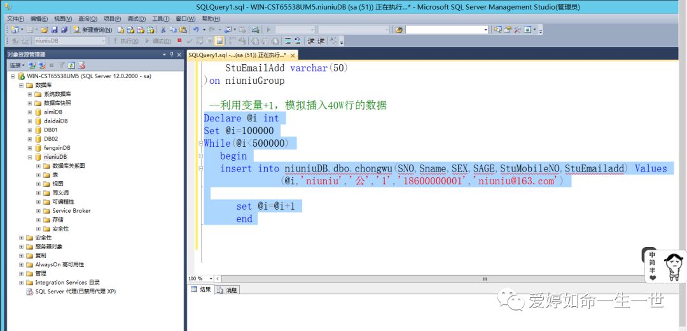Open the empty search combo box dropdown arrow

pos(485,30)
